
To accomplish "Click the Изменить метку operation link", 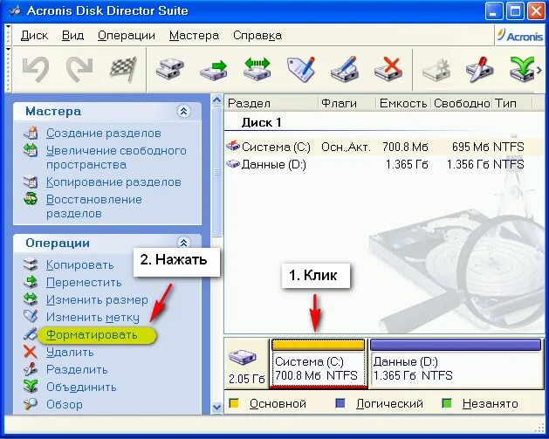I will click(93, 317).
